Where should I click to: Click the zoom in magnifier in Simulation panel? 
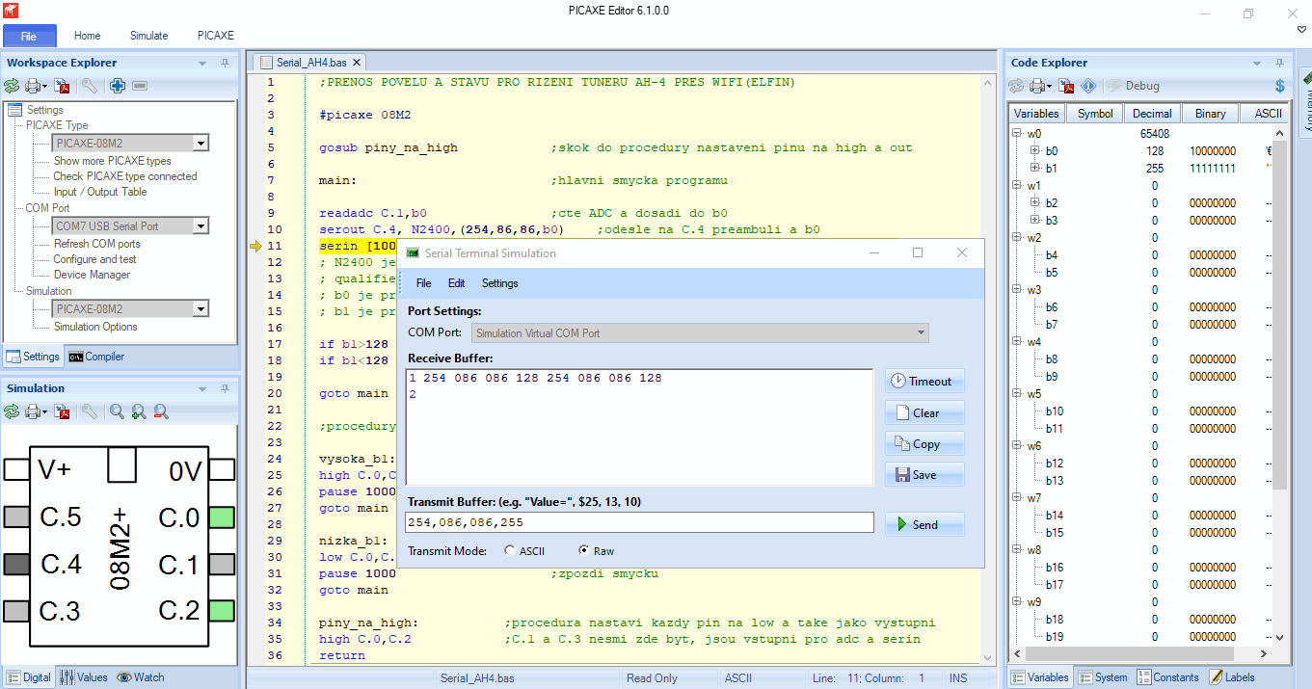(139, 411)
